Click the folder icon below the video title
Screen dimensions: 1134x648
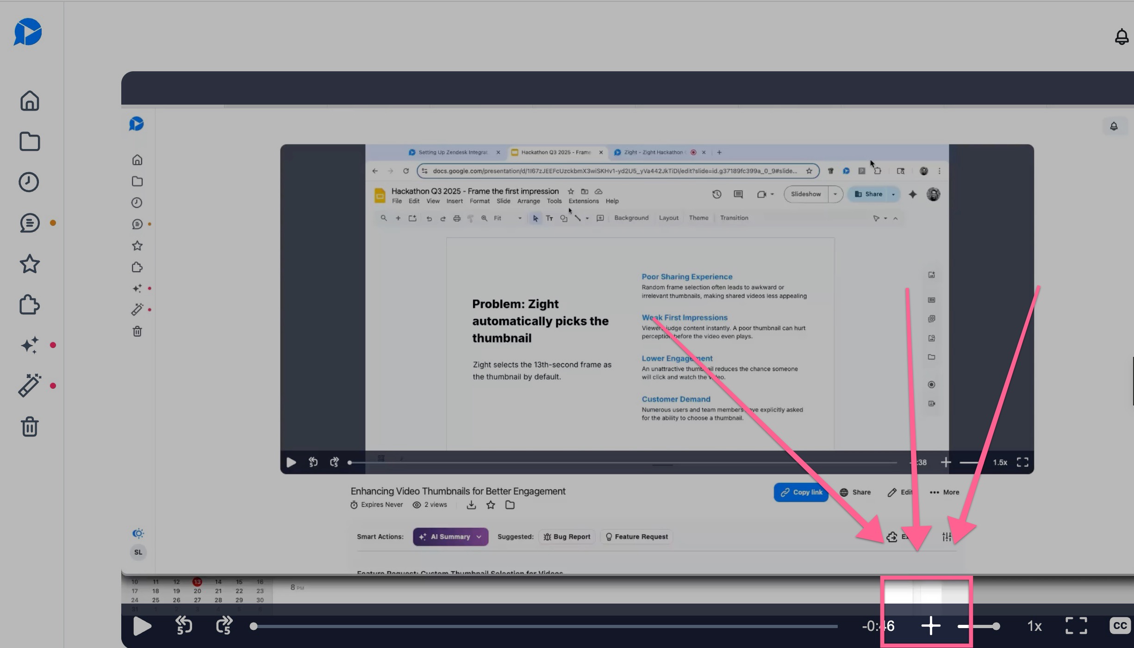pos(510,505)
